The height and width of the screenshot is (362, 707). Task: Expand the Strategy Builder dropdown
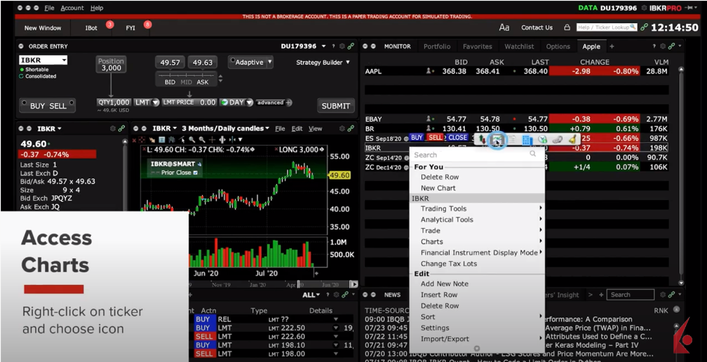[x=323, y=62]
